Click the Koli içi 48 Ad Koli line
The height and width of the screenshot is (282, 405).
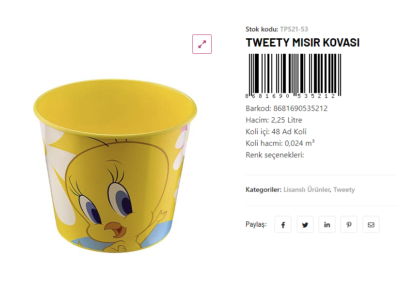276,132
